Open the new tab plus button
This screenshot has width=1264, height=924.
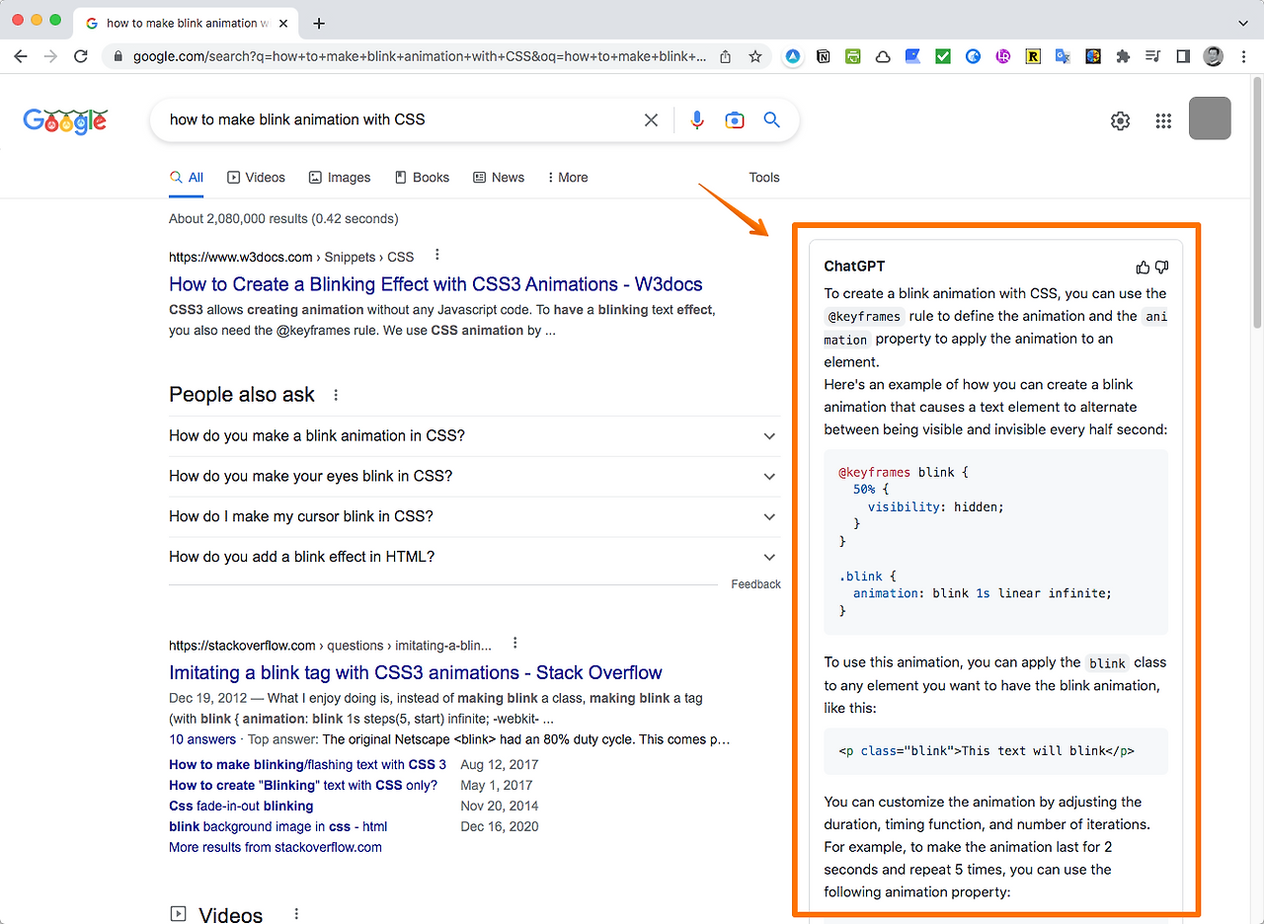(319, 23)
